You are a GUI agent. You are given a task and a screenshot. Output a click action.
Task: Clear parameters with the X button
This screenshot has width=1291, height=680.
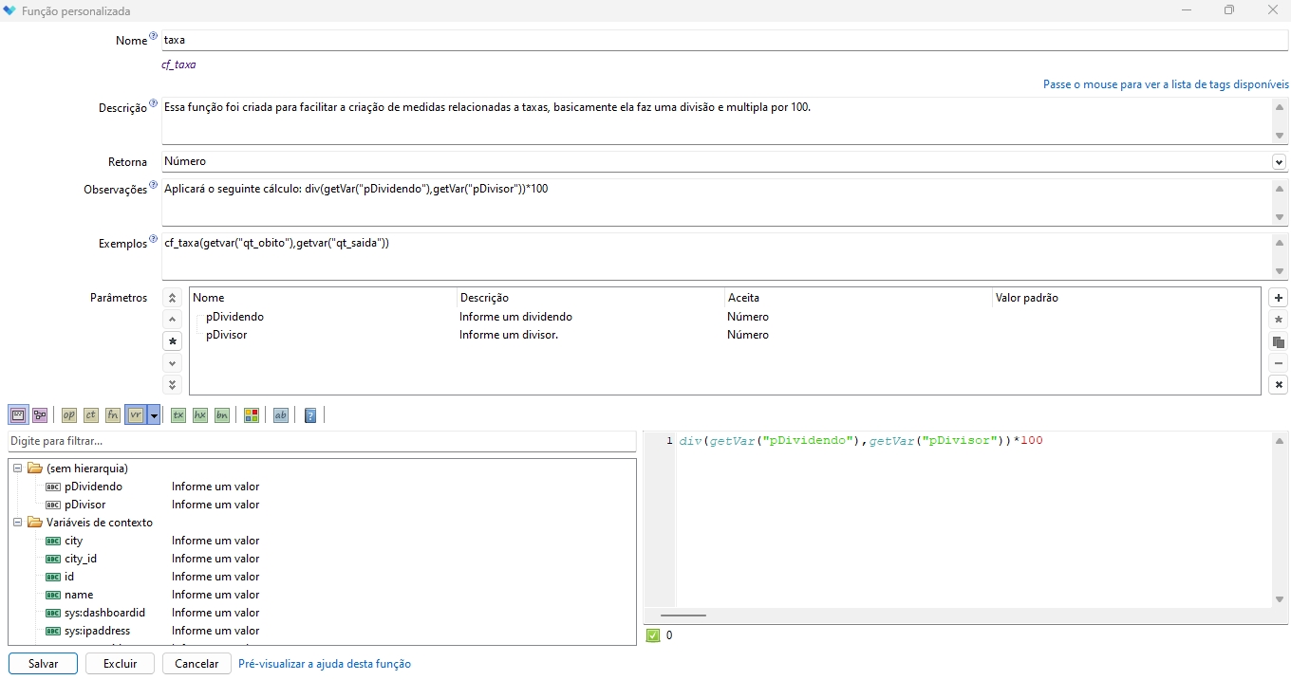point(1279,384)
